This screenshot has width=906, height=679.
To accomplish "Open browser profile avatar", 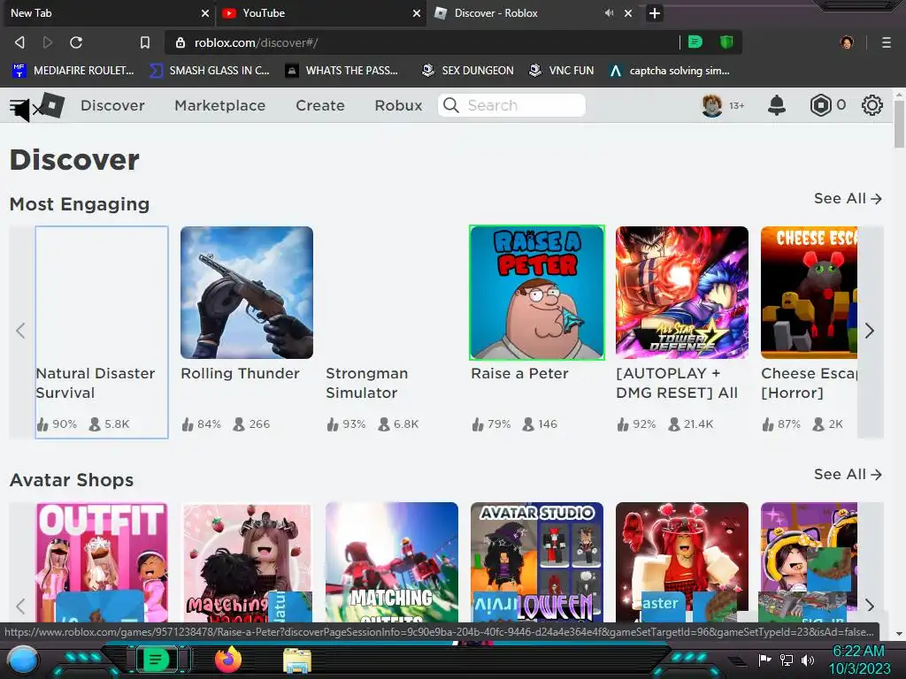I will click(x=847, y=42).
